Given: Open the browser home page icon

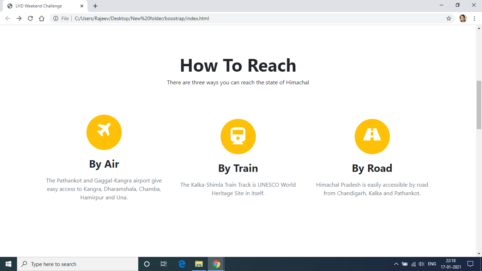Looking at the screenshot, I should [42, 18].
